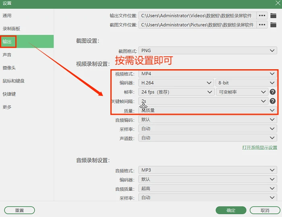Viewport: 282px width, 217px height.
Task: Open the 可变帧率 dropdown
Action: click(x=242, y=92)
